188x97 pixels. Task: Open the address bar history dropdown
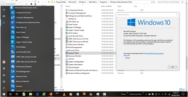tap(151, 2)
